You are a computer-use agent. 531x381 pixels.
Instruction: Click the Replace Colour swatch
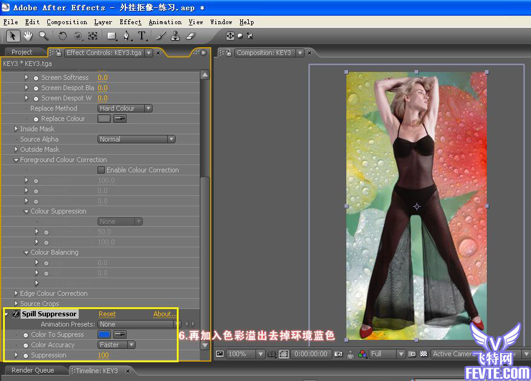pos(104,119)
